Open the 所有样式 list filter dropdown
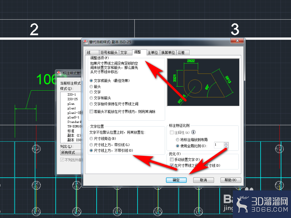 pyautogui.click(x=71, y=153)
